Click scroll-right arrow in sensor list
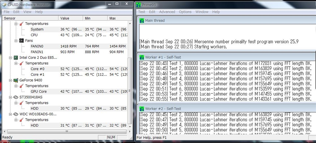Screen dimensions: 316x143 click(x=130, y=132)
